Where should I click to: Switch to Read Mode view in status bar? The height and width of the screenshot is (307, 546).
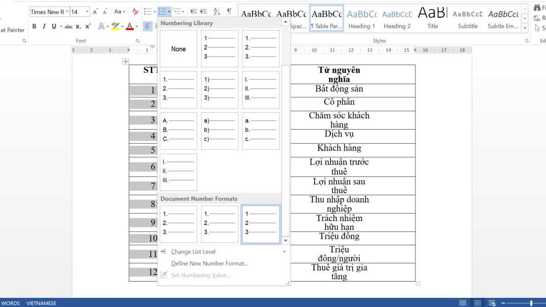[x=463, y=303]
